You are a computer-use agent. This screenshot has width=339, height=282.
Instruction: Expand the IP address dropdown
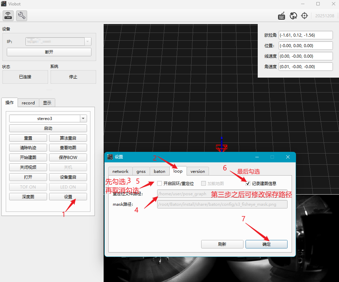tap(88, 42)
